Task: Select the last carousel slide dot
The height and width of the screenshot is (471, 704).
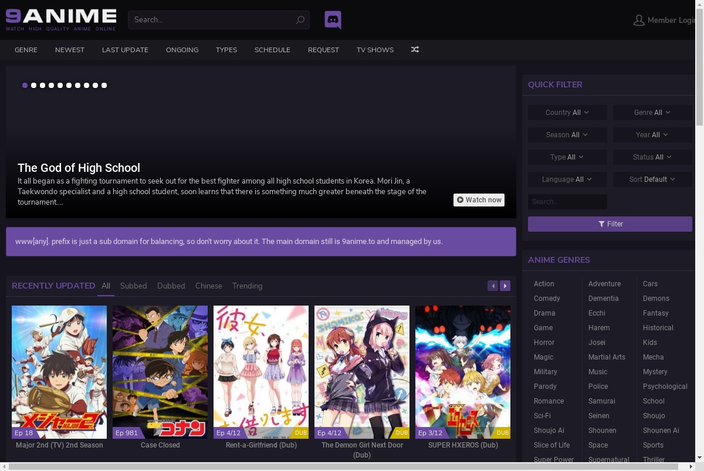Action: click(104, 86)
